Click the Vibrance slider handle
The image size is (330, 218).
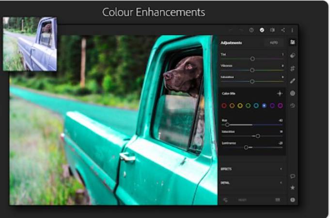pyautogui.click(x=252, y=70)
